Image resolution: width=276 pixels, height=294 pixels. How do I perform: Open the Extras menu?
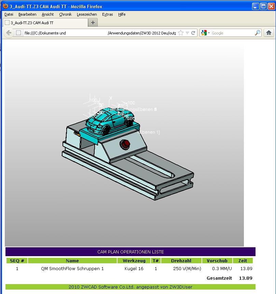coord(107,14)
